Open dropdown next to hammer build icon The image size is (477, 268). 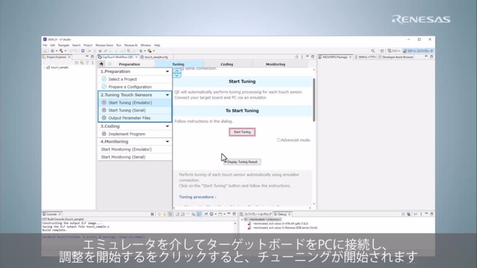[x=66, y=51]
